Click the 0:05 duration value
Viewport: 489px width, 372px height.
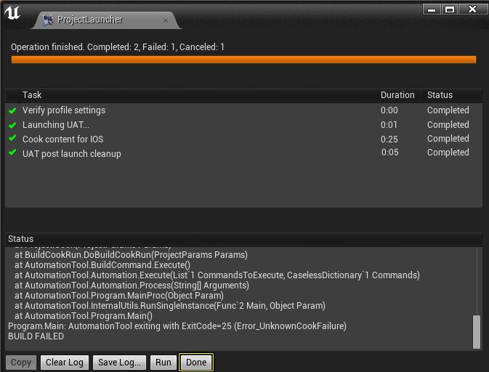point(389,153)
